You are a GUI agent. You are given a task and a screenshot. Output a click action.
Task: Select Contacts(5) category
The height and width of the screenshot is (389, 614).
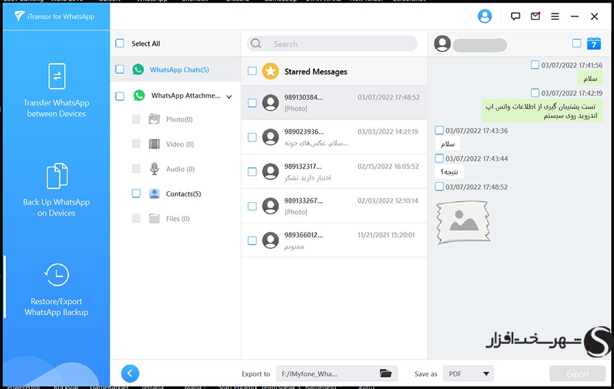184,194
